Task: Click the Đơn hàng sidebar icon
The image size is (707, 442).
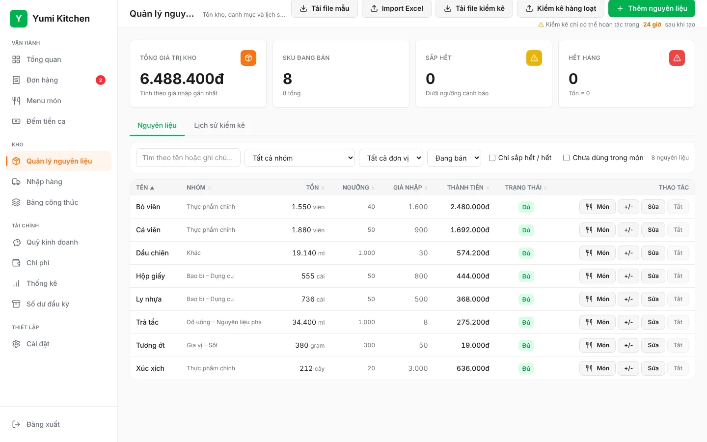Action: [16, 80]
